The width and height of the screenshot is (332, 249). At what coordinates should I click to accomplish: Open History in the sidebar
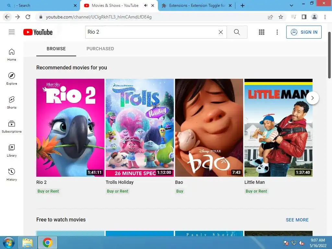12,175
